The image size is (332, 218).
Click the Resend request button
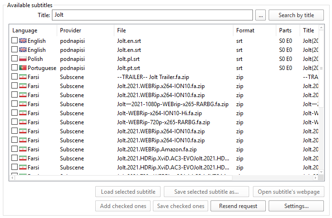[x=238, y=206]
